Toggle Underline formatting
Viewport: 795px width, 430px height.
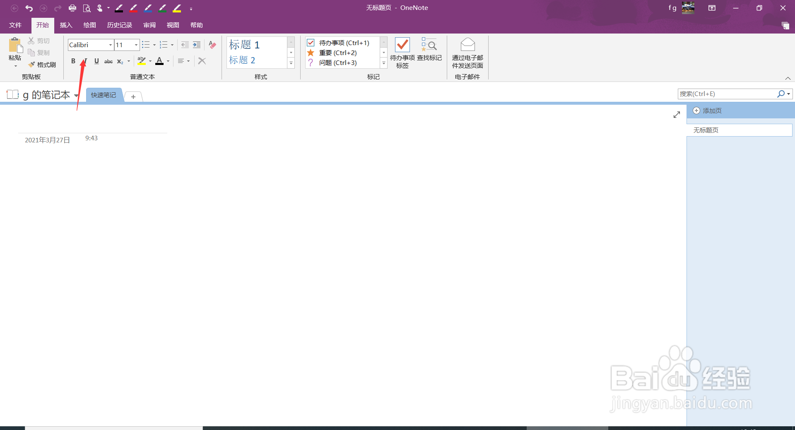[96, 61]
